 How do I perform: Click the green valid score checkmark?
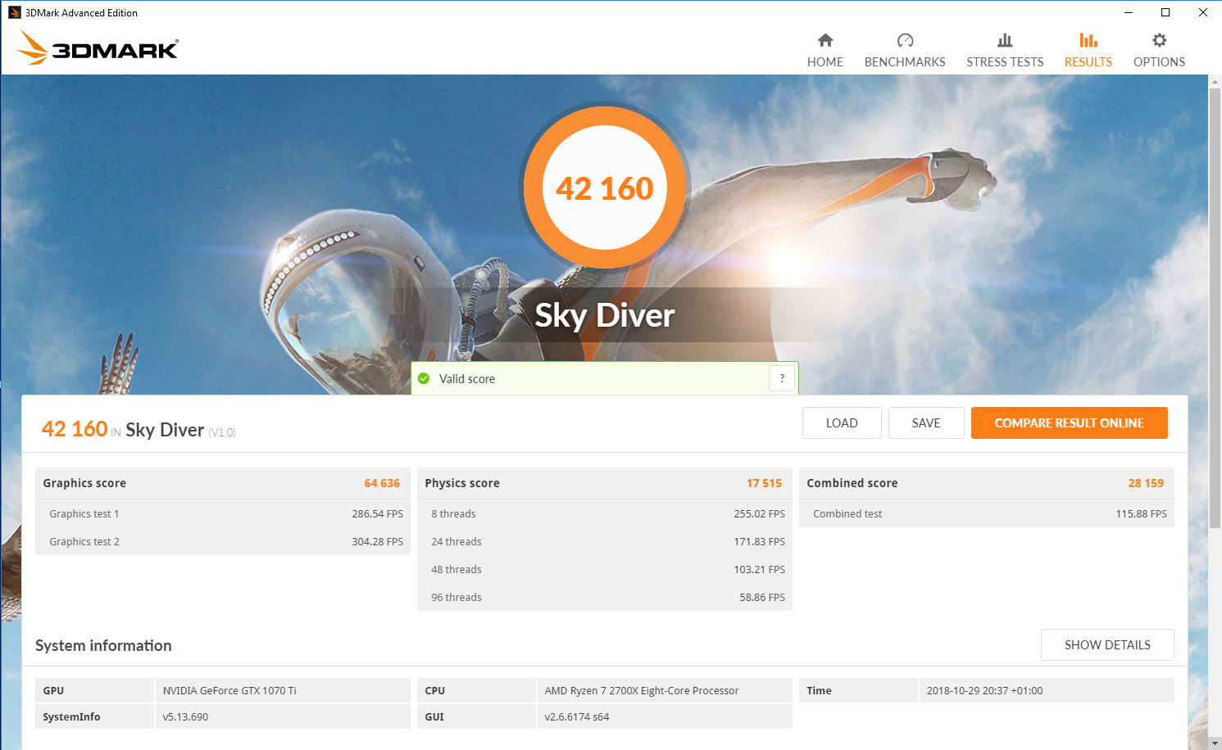pyautogui.click(x=424, y=378)
